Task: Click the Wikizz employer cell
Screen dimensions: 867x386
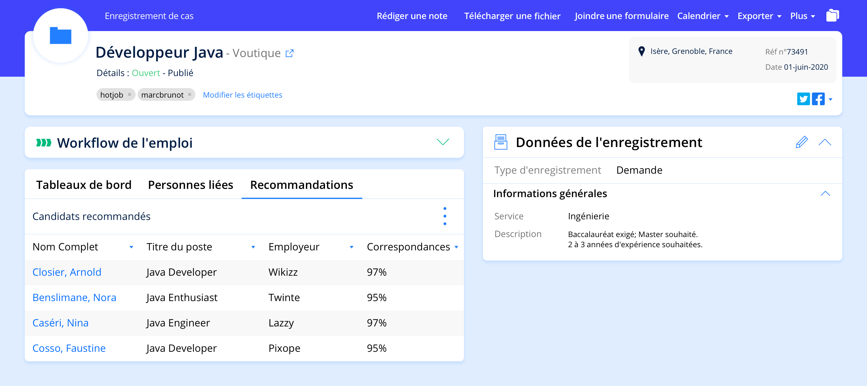Action: 283,272
